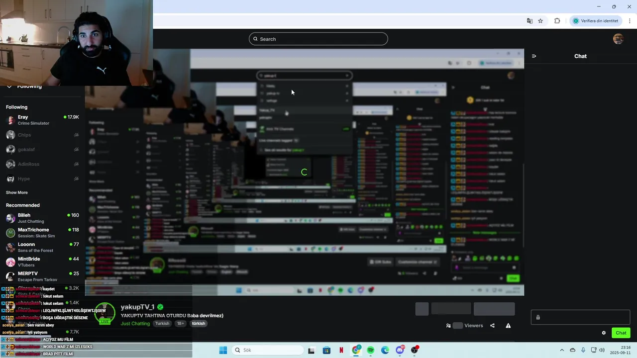Click microphone tray icon
Screen dimensions: 637x358
click(x=583, y=350)
